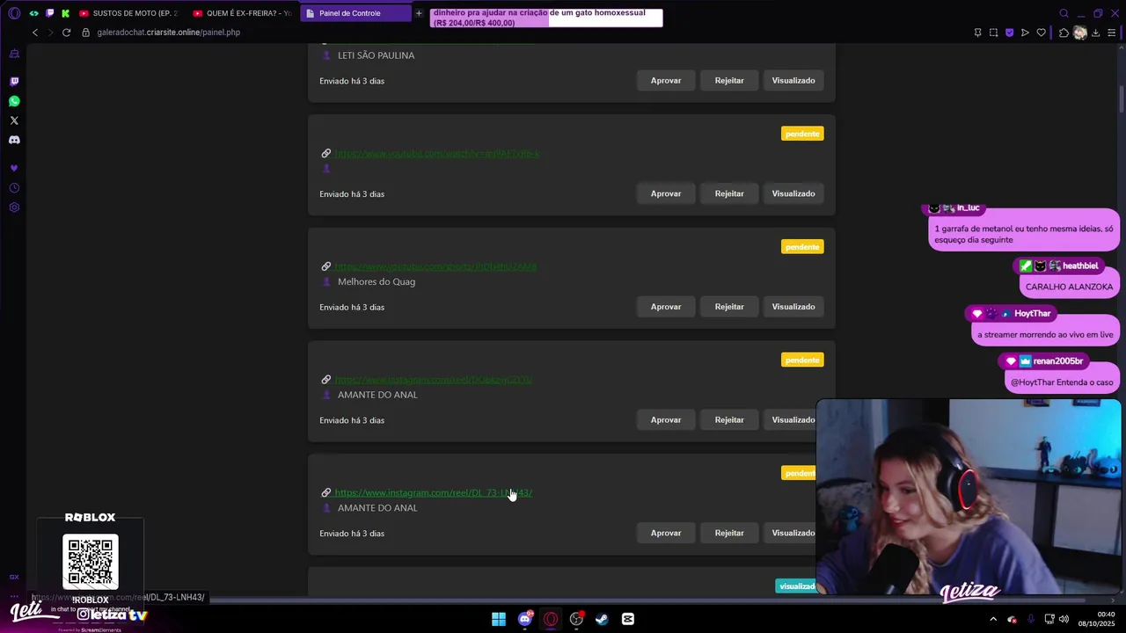
Task: Show hidden system tray icons
Action: tap(993, 619)
